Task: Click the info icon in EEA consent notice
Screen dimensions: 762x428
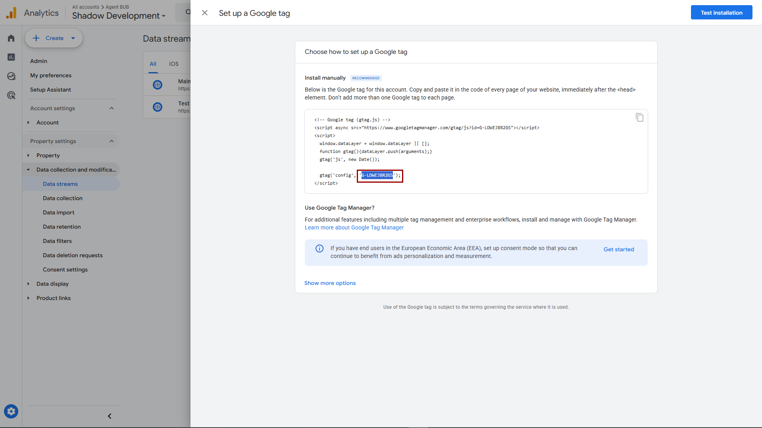Action: click(x=319, y=248)
